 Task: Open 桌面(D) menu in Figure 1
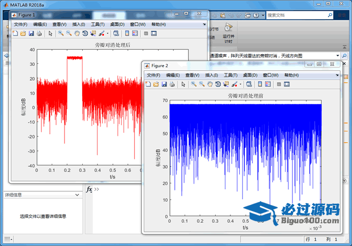pyautogui.click(x=117, y=25)
